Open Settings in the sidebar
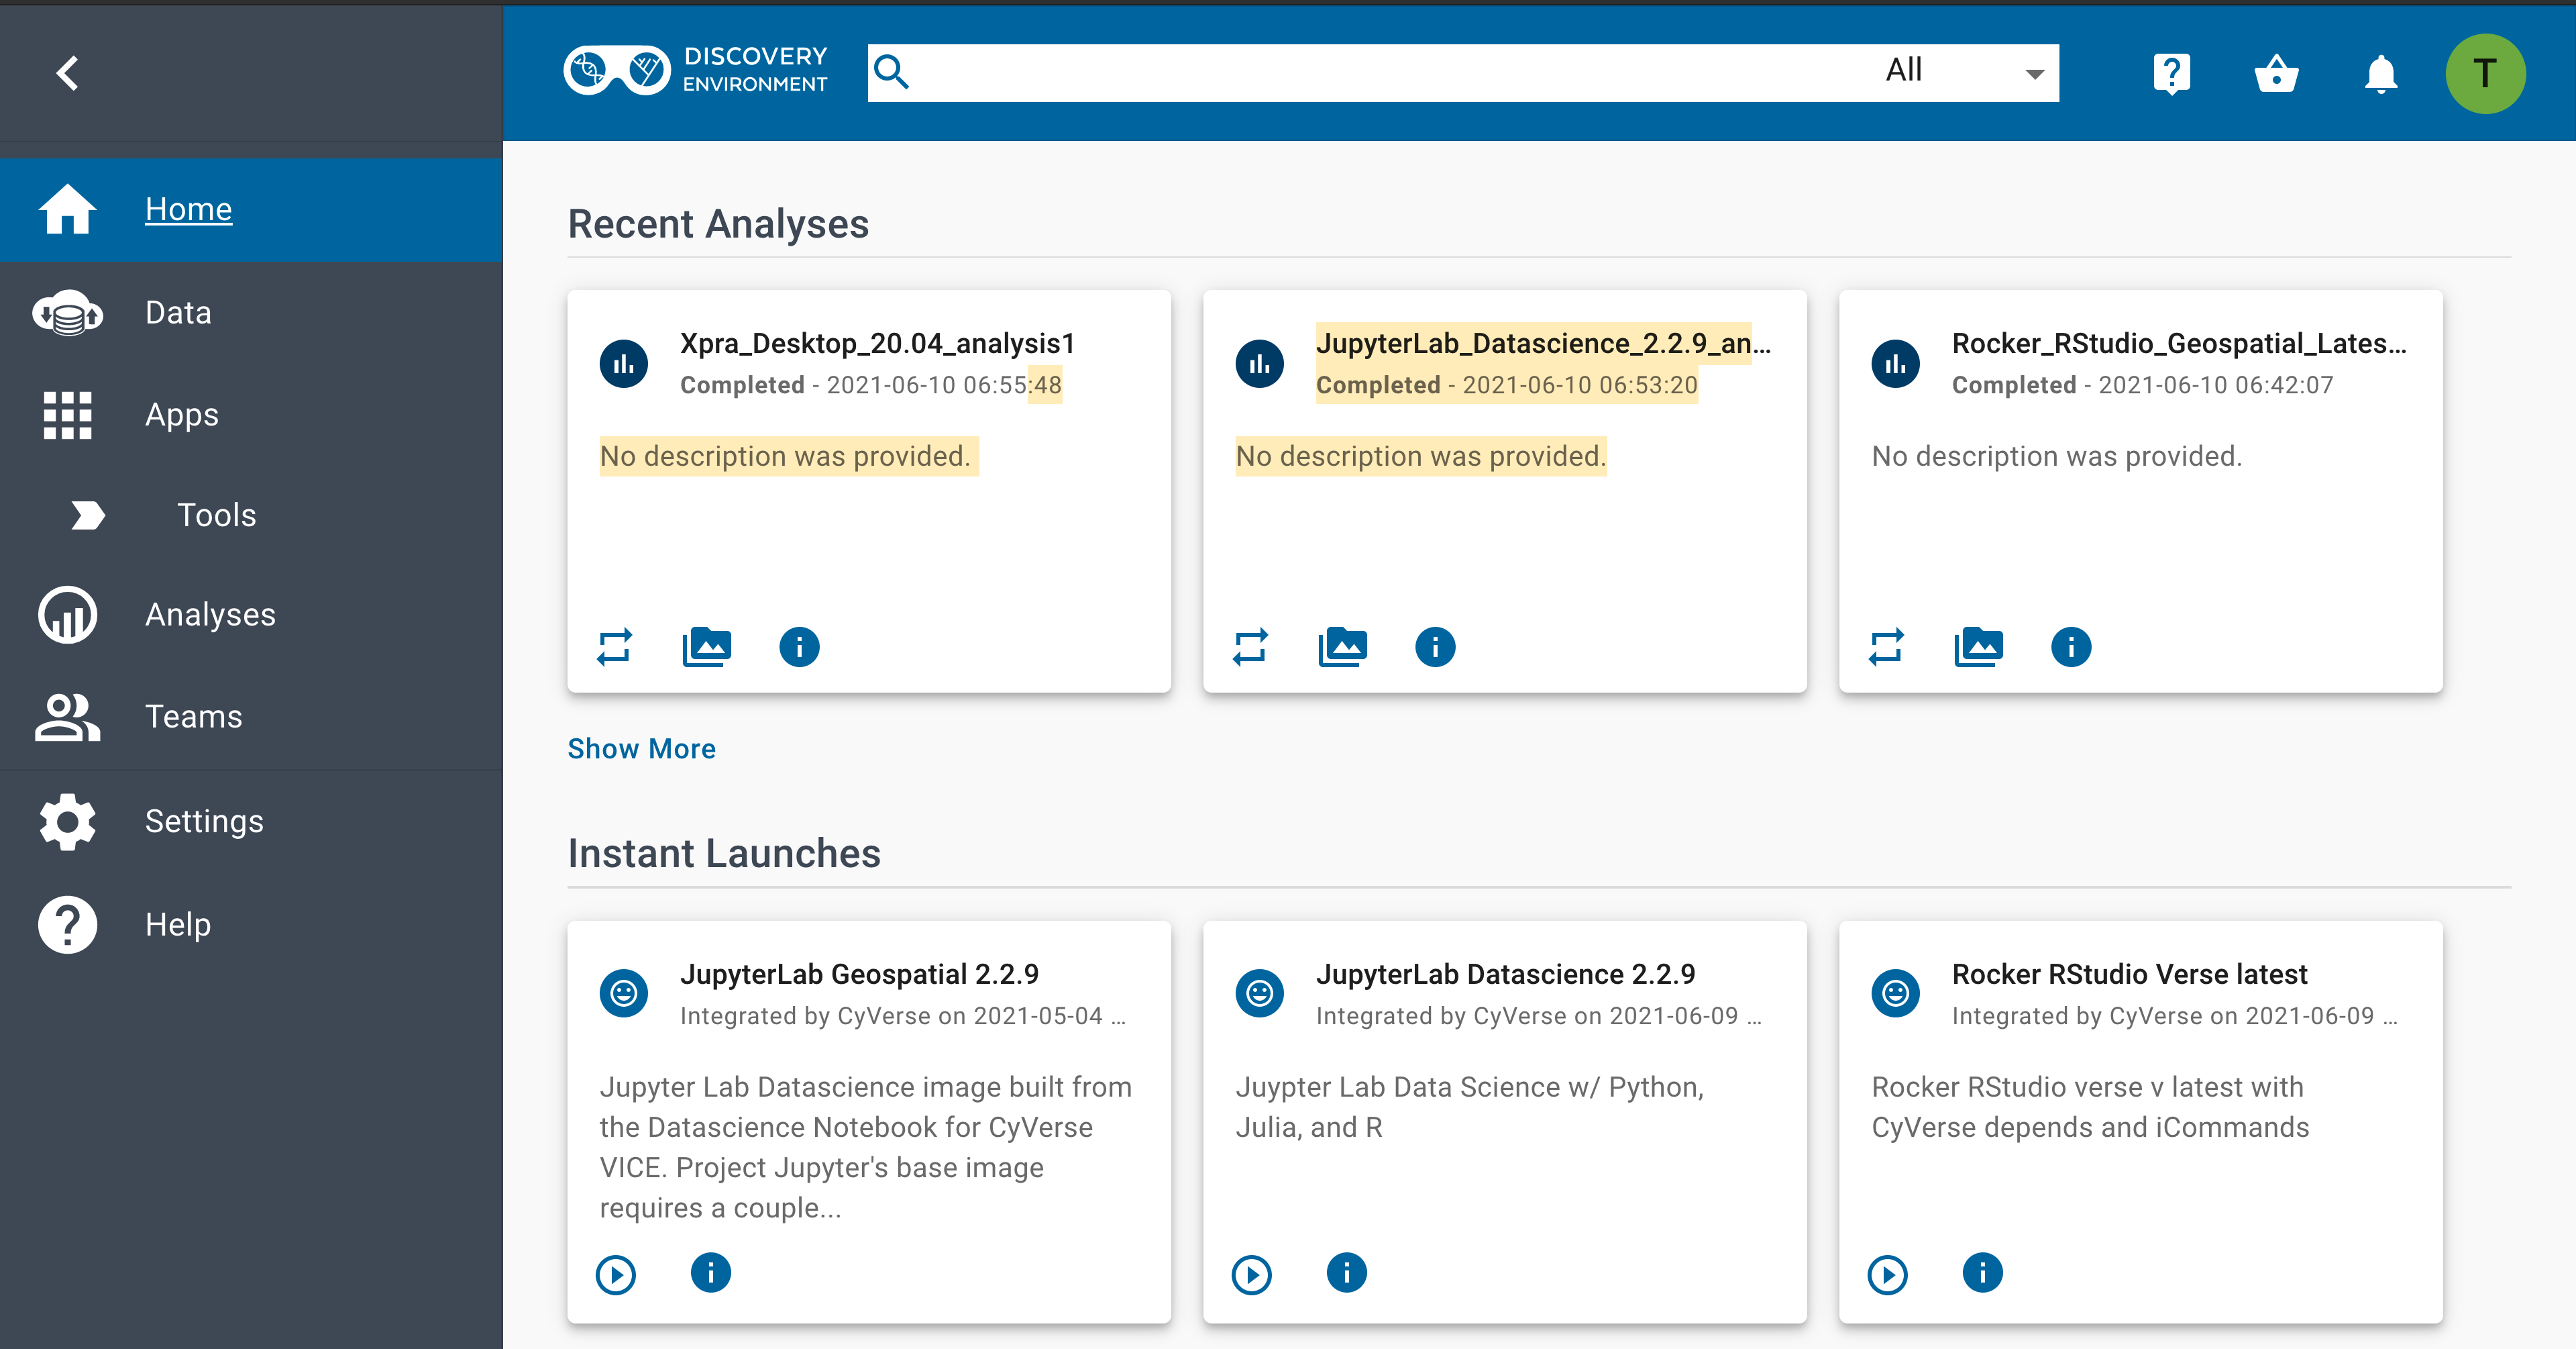 (x=204, y=821)
